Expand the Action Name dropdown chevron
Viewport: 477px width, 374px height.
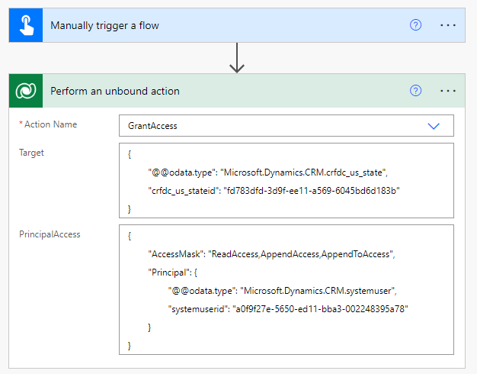point(434,126)
